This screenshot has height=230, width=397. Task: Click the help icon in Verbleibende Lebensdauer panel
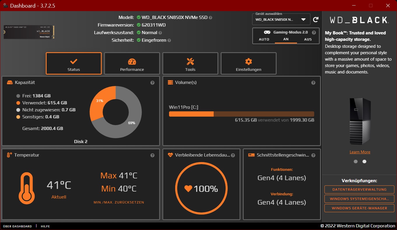(x=233, y=155)
